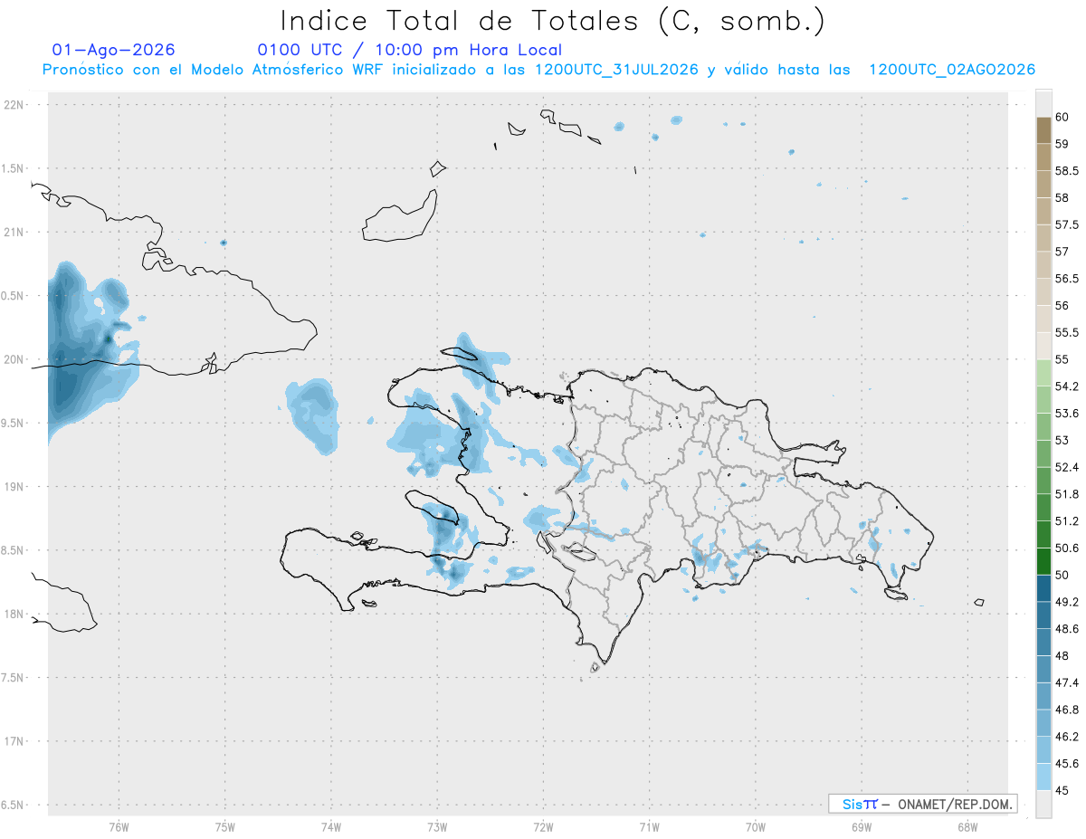Click the colorbar value '59'

tap(1062, 144)
